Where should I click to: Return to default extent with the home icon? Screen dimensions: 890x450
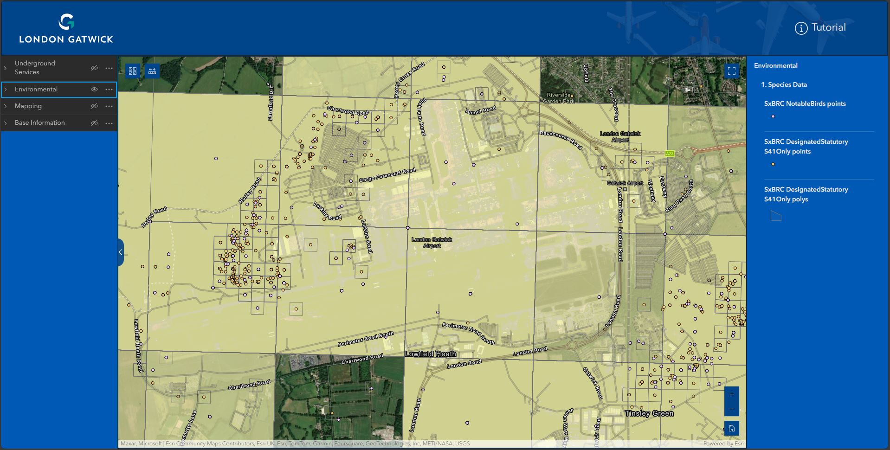731,428
